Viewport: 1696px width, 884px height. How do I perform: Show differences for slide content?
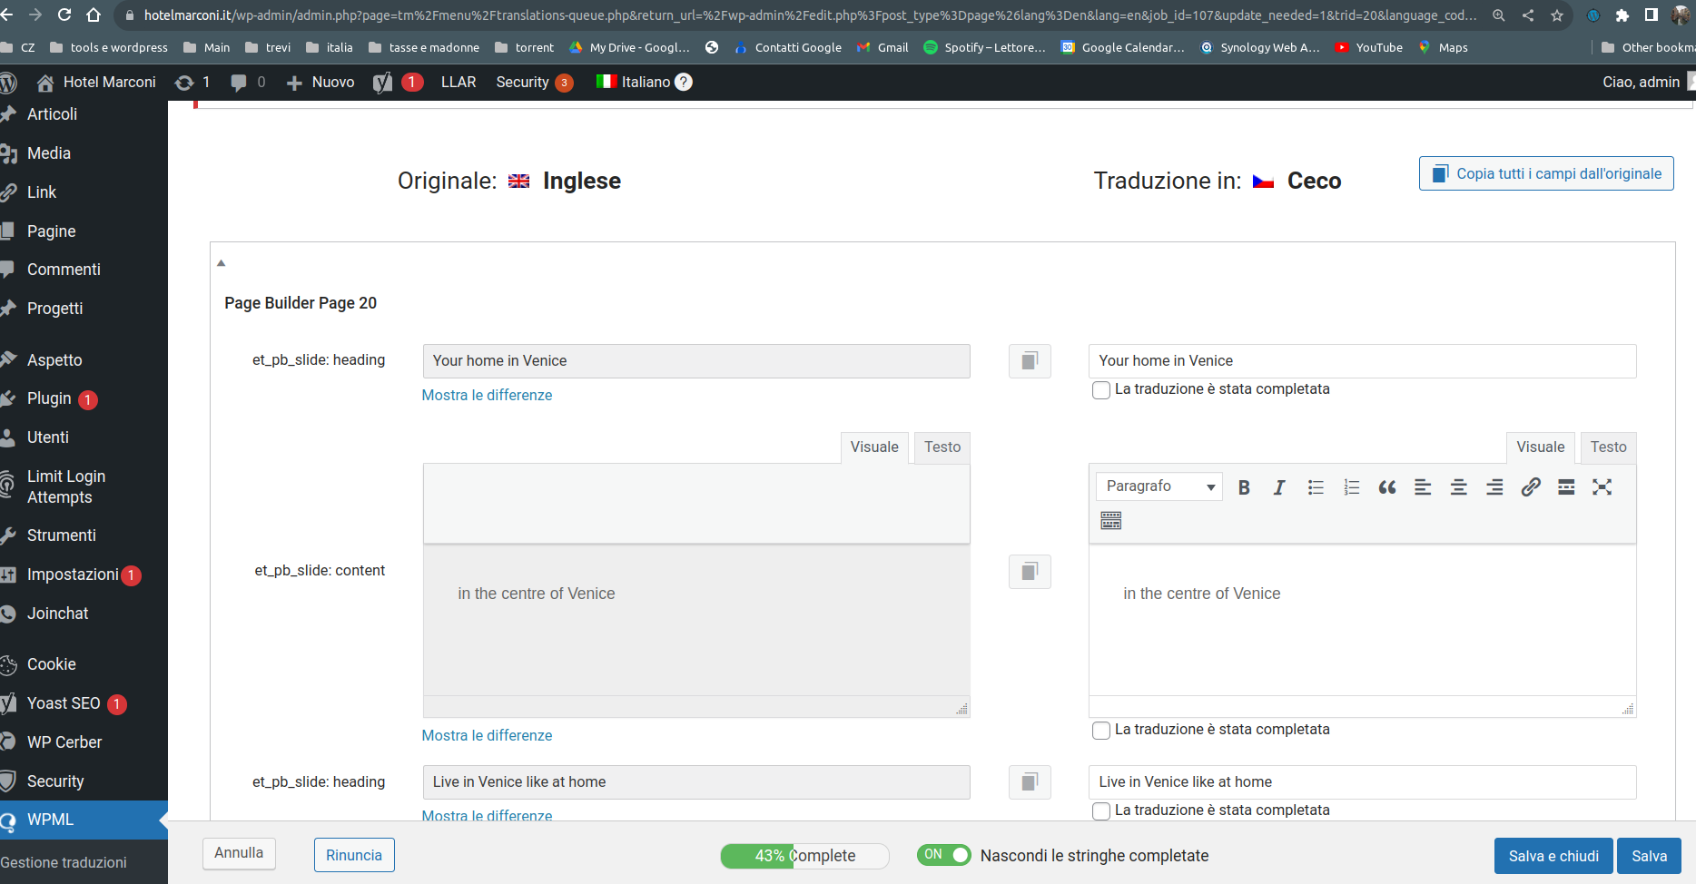point(487,735)
